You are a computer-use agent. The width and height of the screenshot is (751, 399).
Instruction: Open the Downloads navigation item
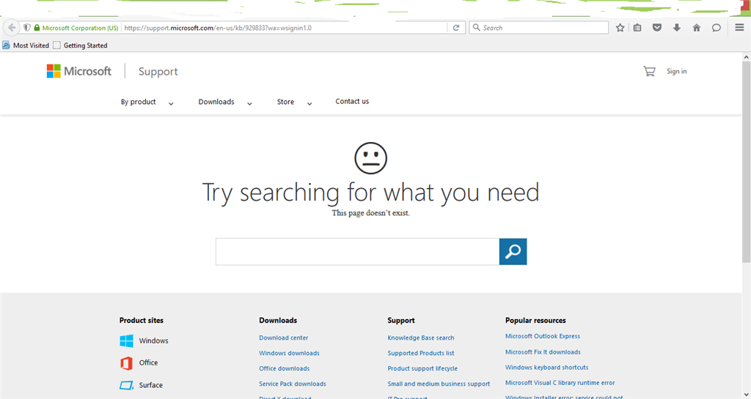(216, 102)
